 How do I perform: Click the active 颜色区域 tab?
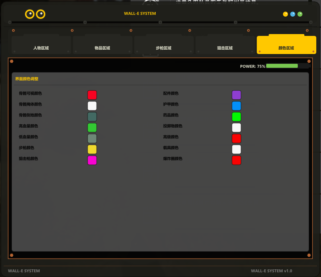[x=286, y=47]
